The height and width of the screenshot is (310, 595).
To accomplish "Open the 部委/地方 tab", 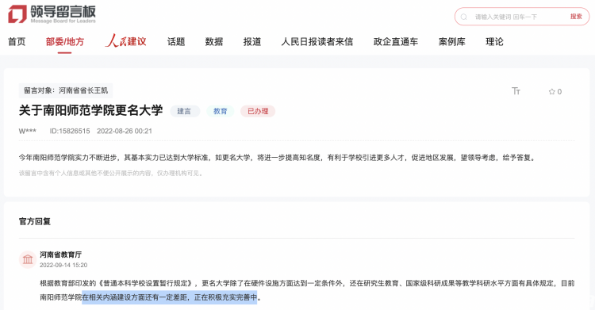I will point(65,42).
